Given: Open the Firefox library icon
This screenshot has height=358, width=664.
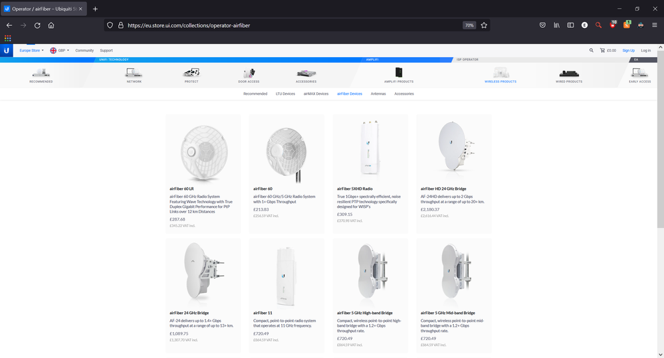Looking at the screenshot, I should click(x=556, y=25).
